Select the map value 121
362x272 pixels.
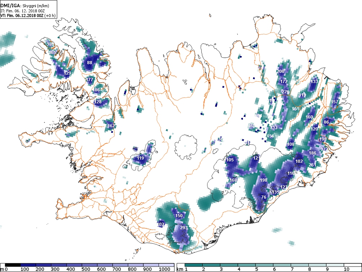click(x=257, y=158)
